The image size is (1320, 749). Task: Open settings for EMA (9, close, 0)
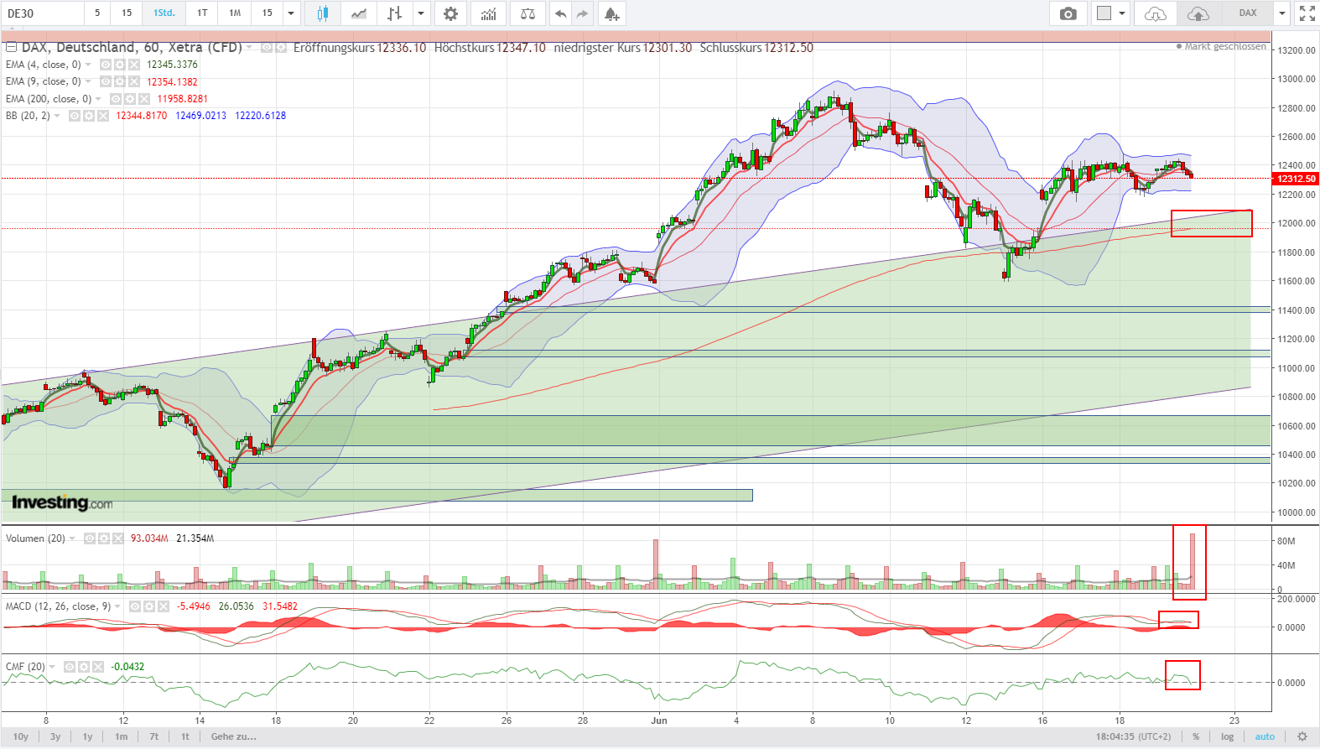(x=120, y=81)
